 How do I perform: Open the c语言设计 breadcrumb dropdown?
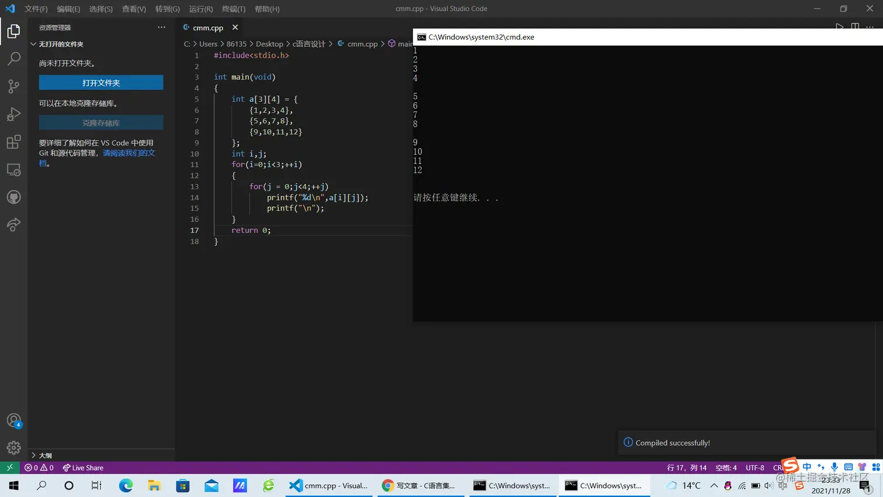[x=309, y=44]
